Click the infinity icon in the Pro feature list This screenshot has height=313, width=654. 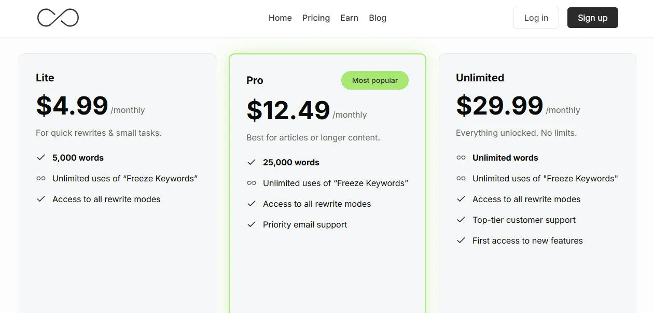[252, 183]
